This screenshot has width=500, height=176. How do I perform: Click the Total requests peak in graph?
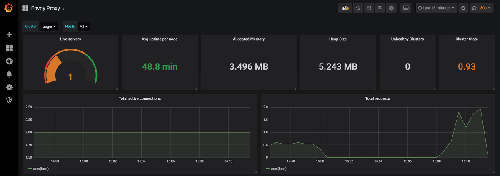pos(480,109)
